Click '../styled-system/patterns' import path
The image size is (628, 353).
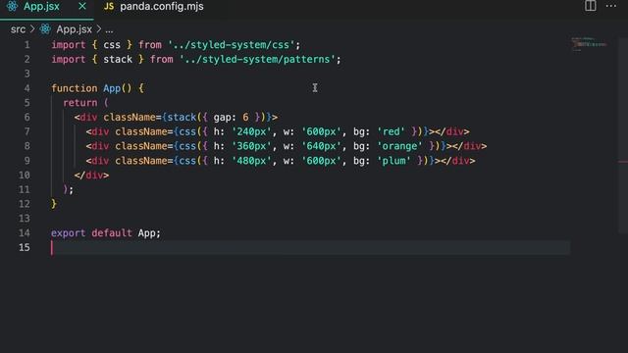coord(257,59)
